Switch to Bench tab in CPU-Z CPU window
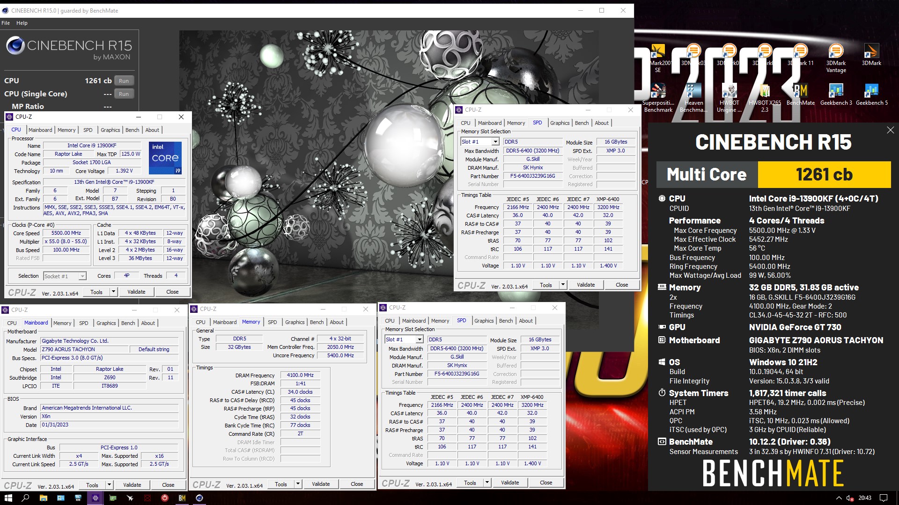 (x=132, y=130)
